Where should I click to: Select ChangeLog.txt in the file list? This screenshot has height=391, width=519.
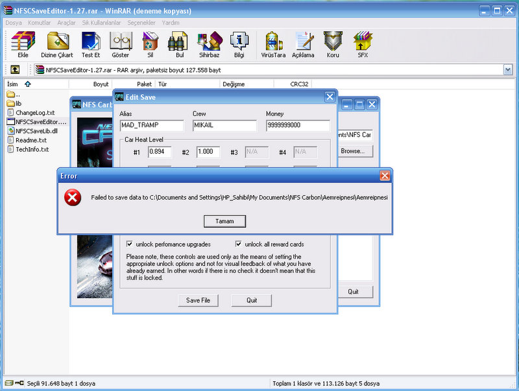point(30,113)
